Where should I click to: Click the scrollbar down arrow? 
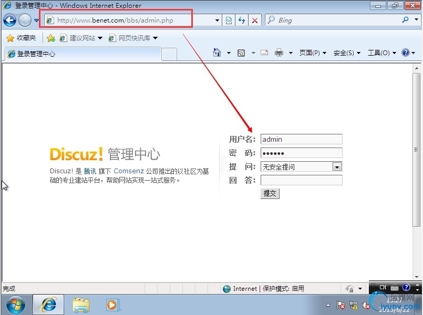pos(417,277)
